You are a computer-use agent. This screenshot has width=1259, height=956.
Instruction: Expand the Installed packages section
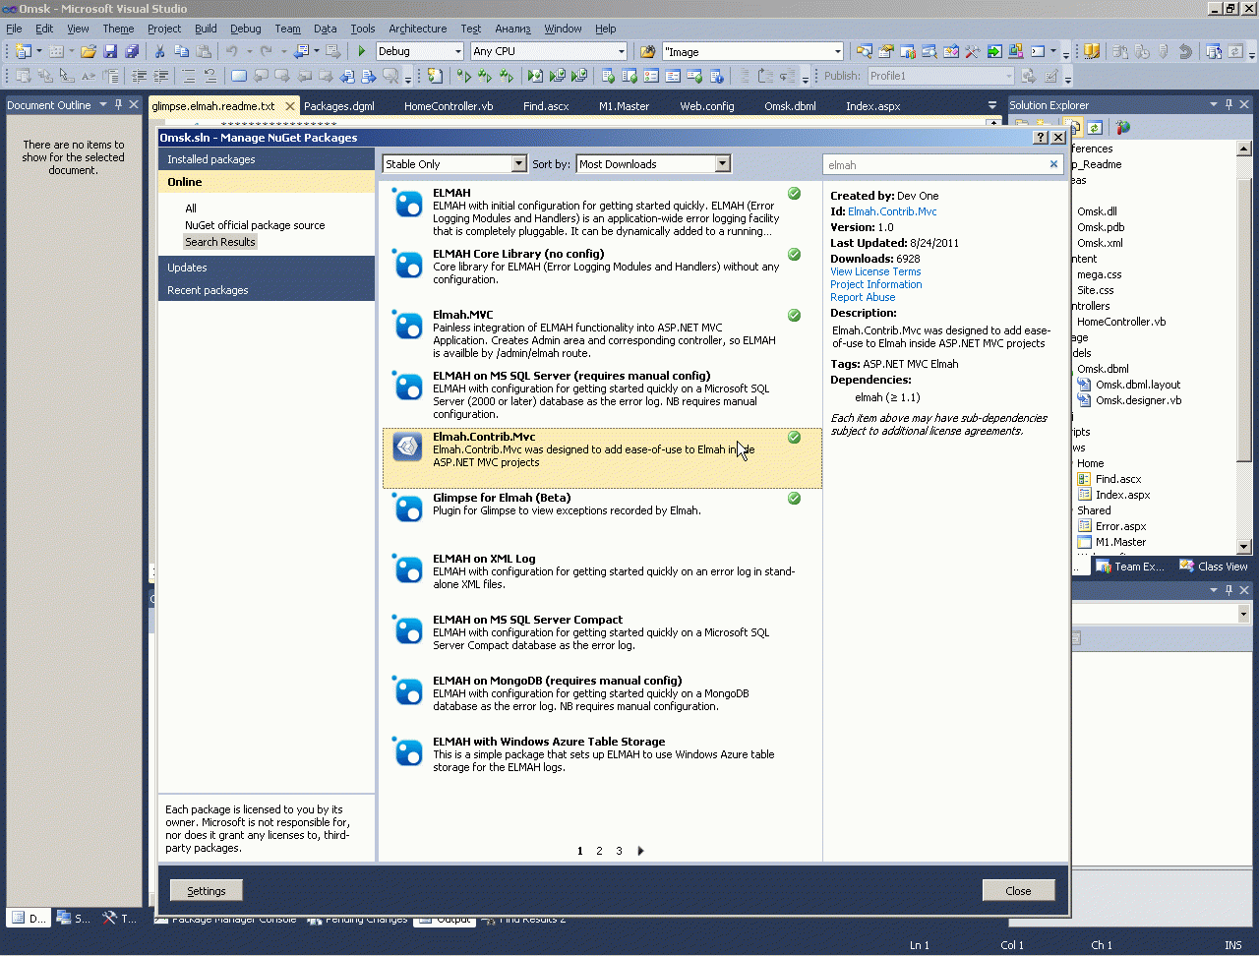(x=266, y=159)
